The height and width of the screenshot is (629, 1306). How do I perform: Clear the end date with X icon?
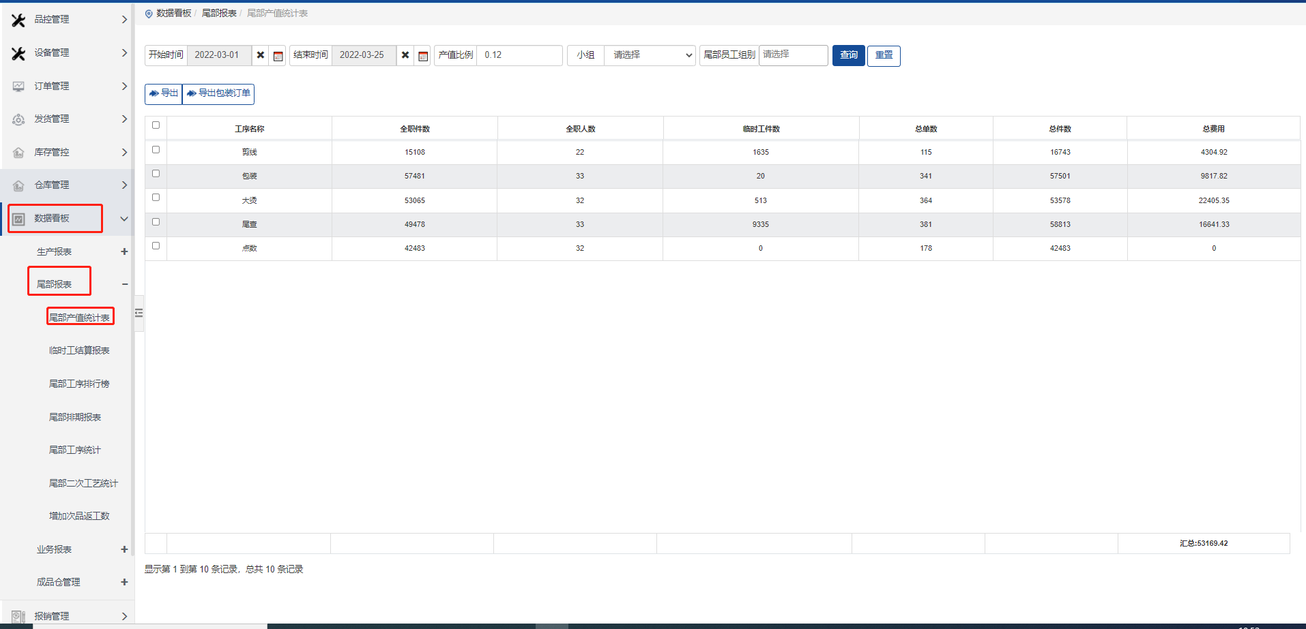coord(405,55)
